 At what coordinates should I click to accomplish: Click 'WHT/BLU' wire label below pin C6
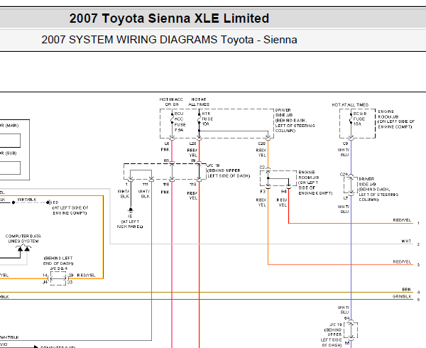(x=344, y=153)
